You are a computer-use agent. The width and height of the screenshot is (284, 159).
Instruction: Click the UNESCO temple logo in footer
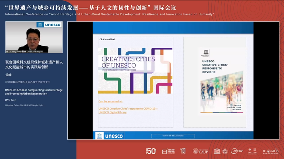217,151
